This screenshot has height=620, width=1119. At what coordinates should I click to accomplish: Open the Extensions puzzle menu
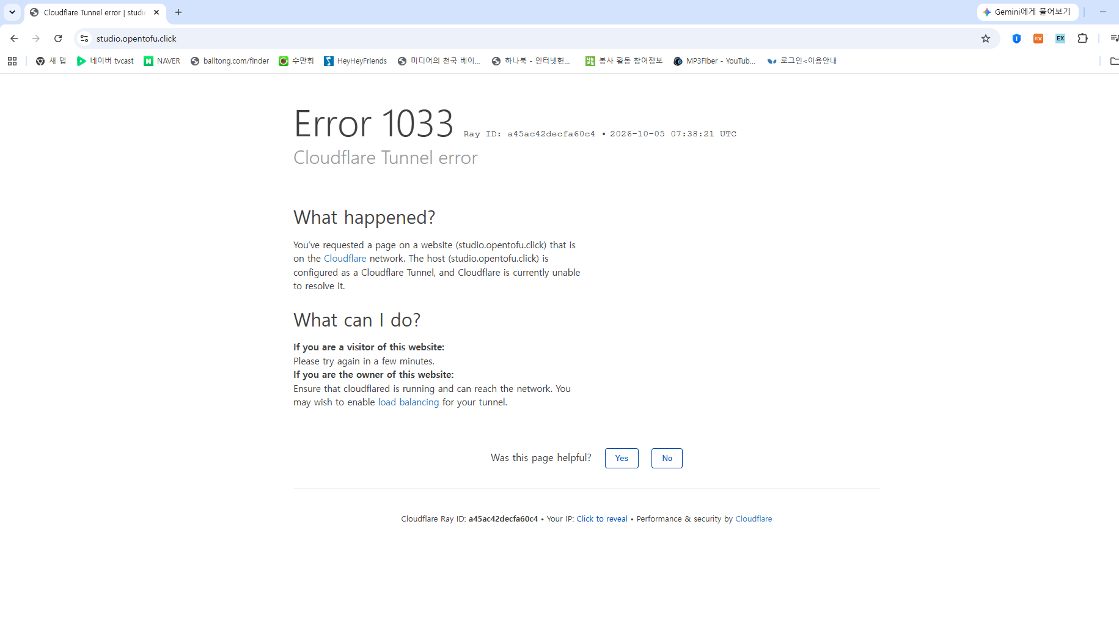pos(1082,39)
